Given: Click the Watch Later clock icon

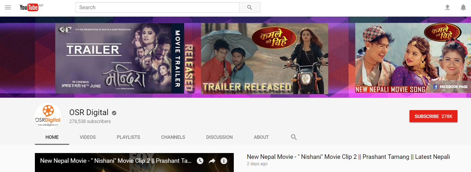Looking at the screenshot, I should [x=200, y=161].
